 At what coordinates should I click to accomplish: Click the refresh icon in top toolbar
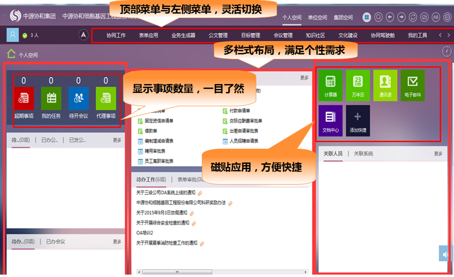(413, 17)
